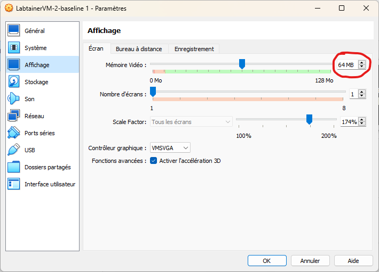Disable the Activer l'accélération 3D checkbox

click(154, 161)
